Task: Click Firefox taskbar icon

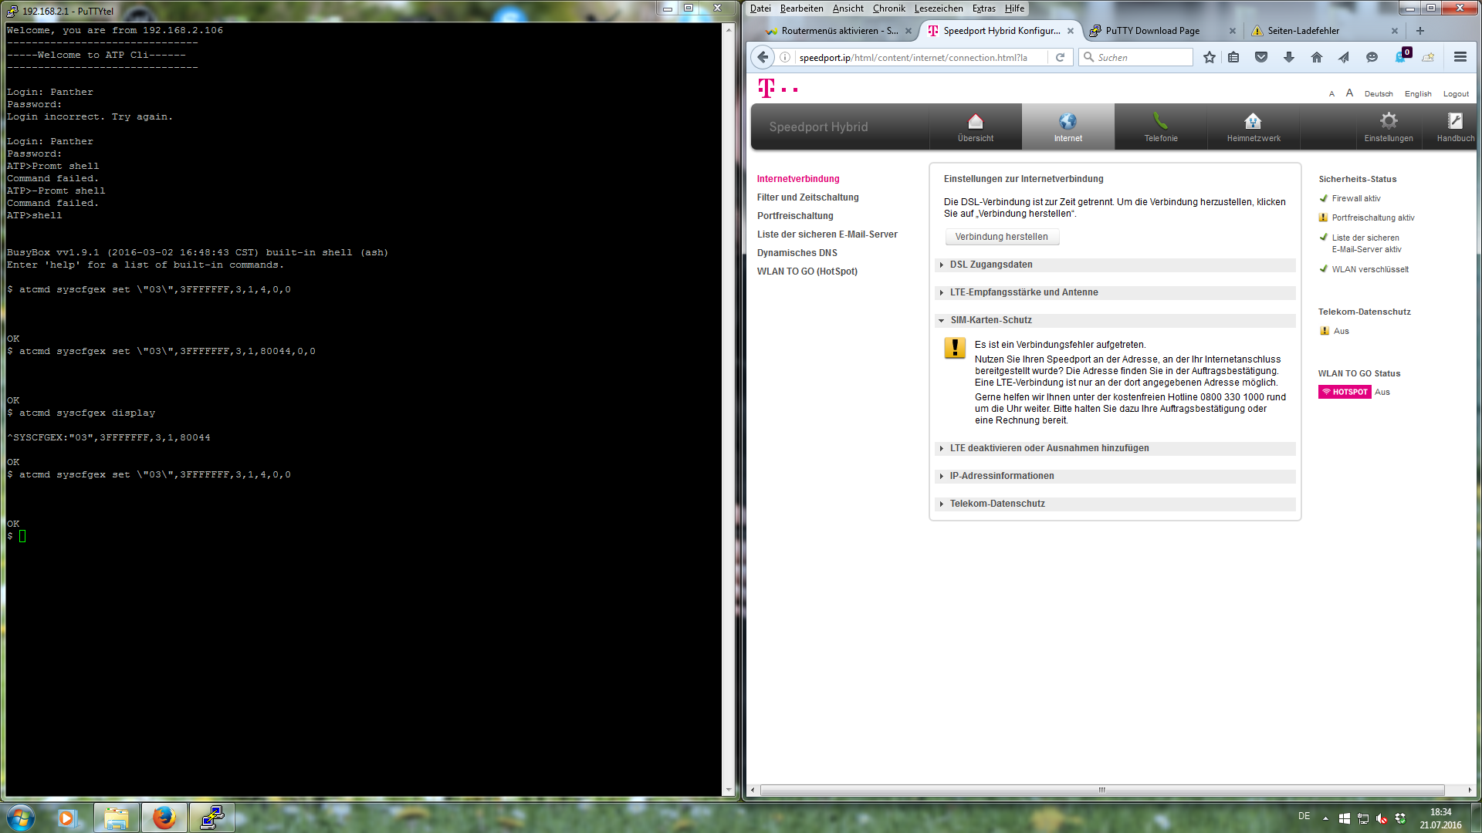Action: pyautogui.click(x=164, y=818)
